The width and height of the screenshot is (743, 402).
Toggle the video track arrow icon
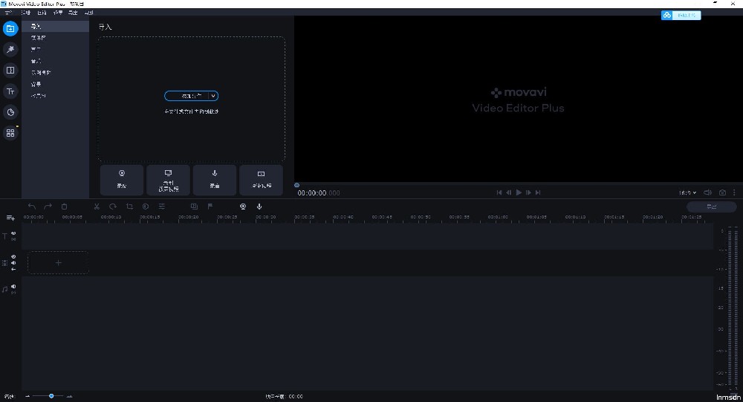[13, 269]
